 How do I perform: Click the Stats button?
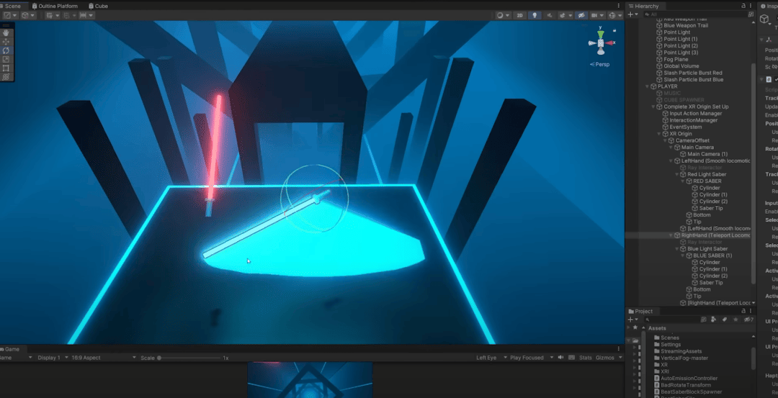[586, 358]
